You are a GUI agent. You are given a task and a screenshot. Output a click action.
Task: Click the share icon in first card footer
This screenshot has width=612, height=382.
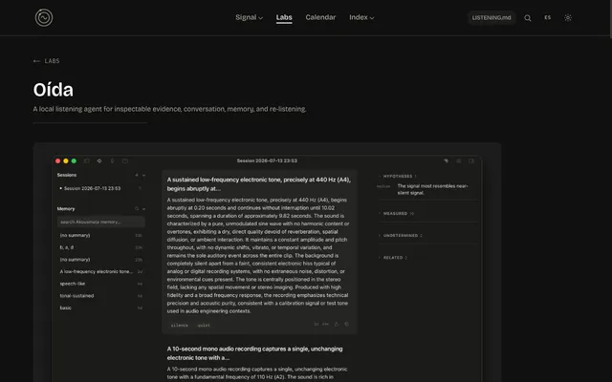[337, 325]
